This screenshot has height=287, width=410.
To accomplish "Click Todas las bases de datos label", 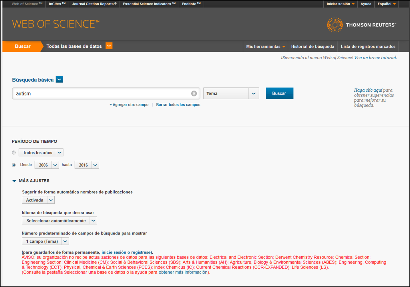I will point(74,46).
